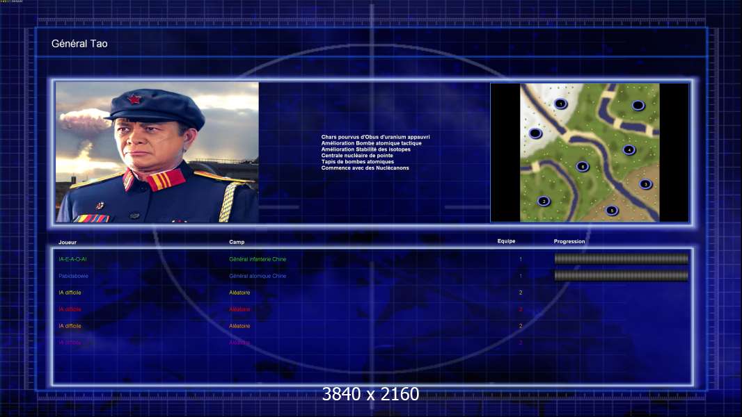This screenshot has height=417, width=742.
Task: Click the Général Tao portrait image
Action: coord(157,152)
